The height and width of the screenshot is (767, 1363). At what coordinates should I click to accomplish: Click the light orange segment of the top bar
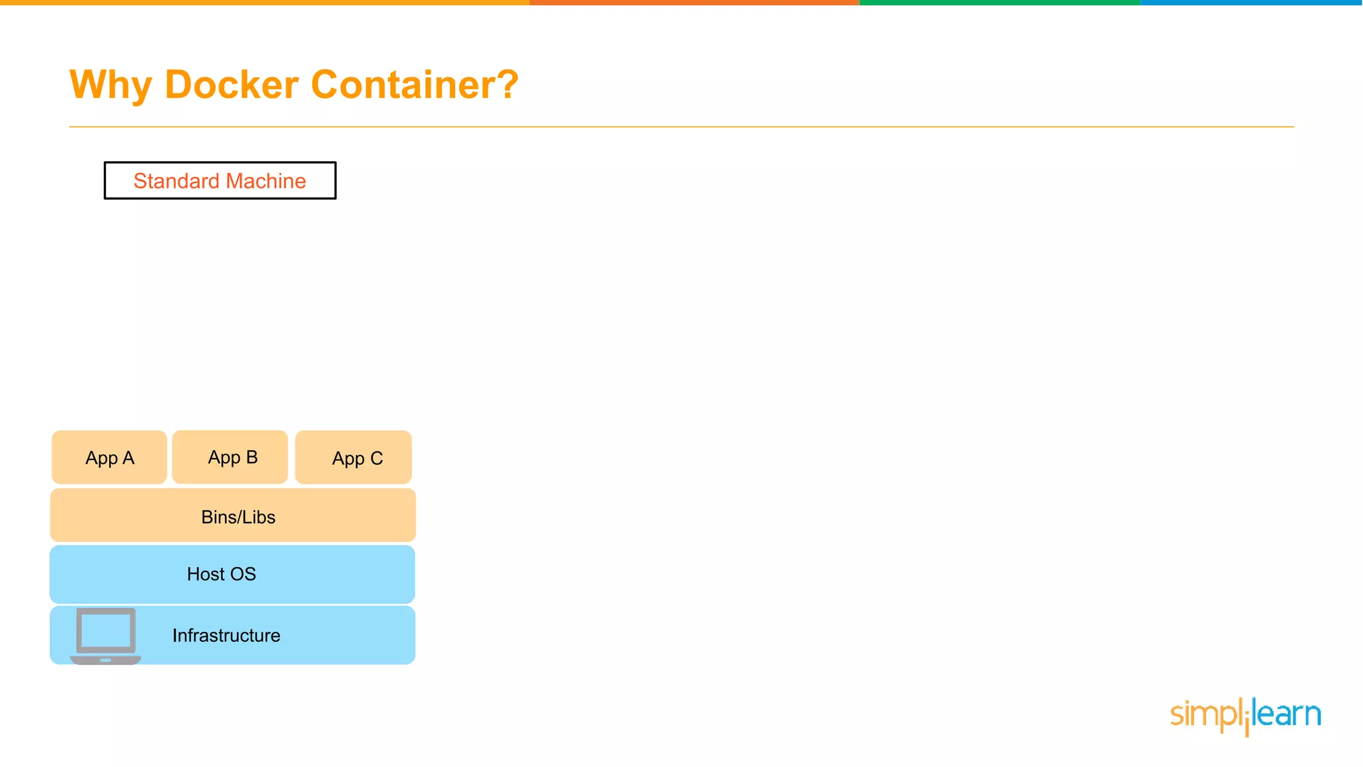265,3
